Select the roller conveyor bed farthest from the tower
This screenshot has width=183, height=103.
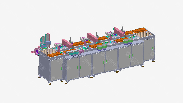coord(145,34)
